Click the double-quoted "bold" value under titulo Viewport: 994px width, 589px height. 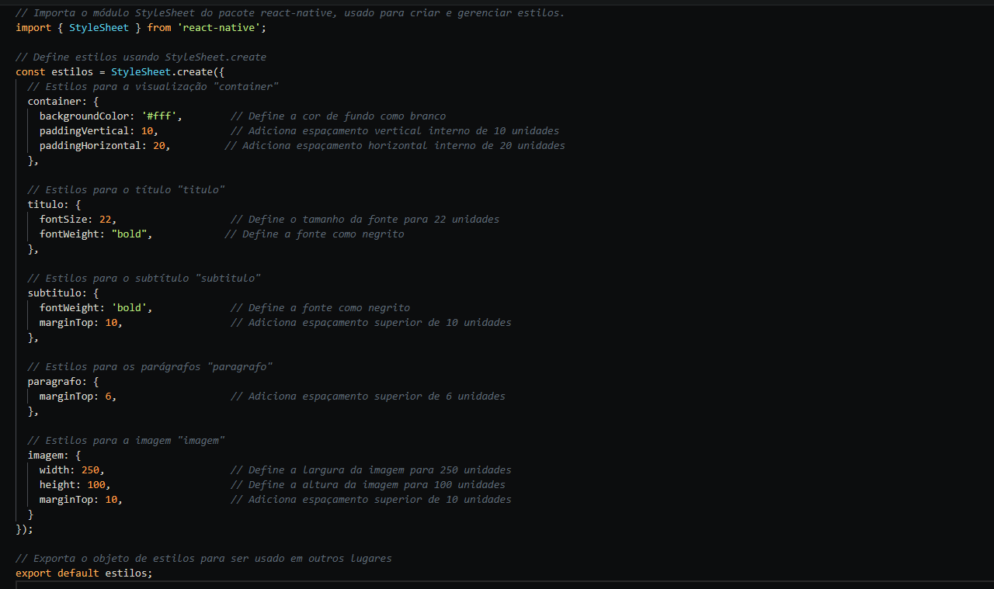tap(129, 234)
